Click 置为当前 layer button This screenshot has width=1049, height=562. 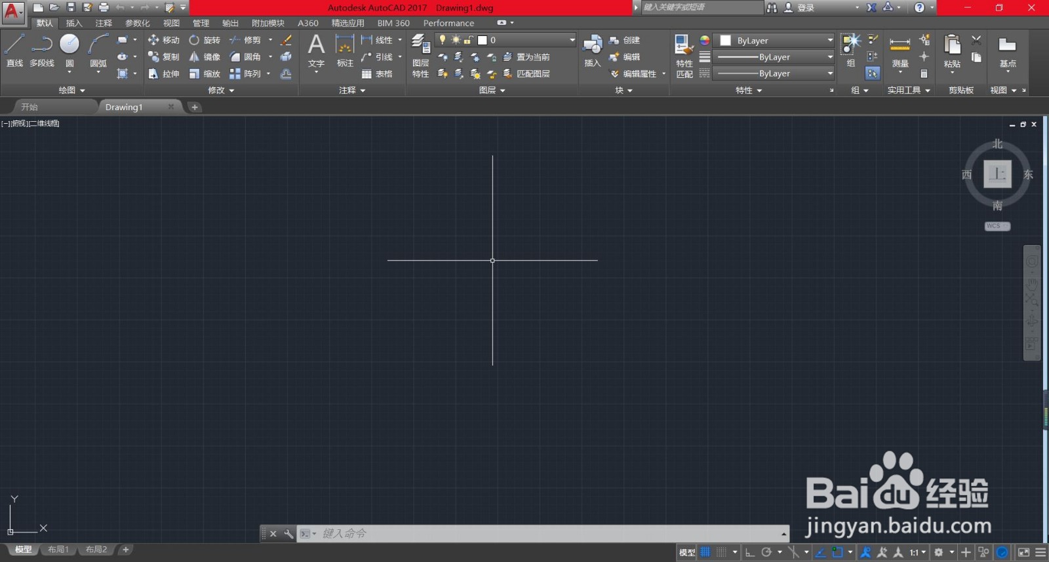[526, 57]
